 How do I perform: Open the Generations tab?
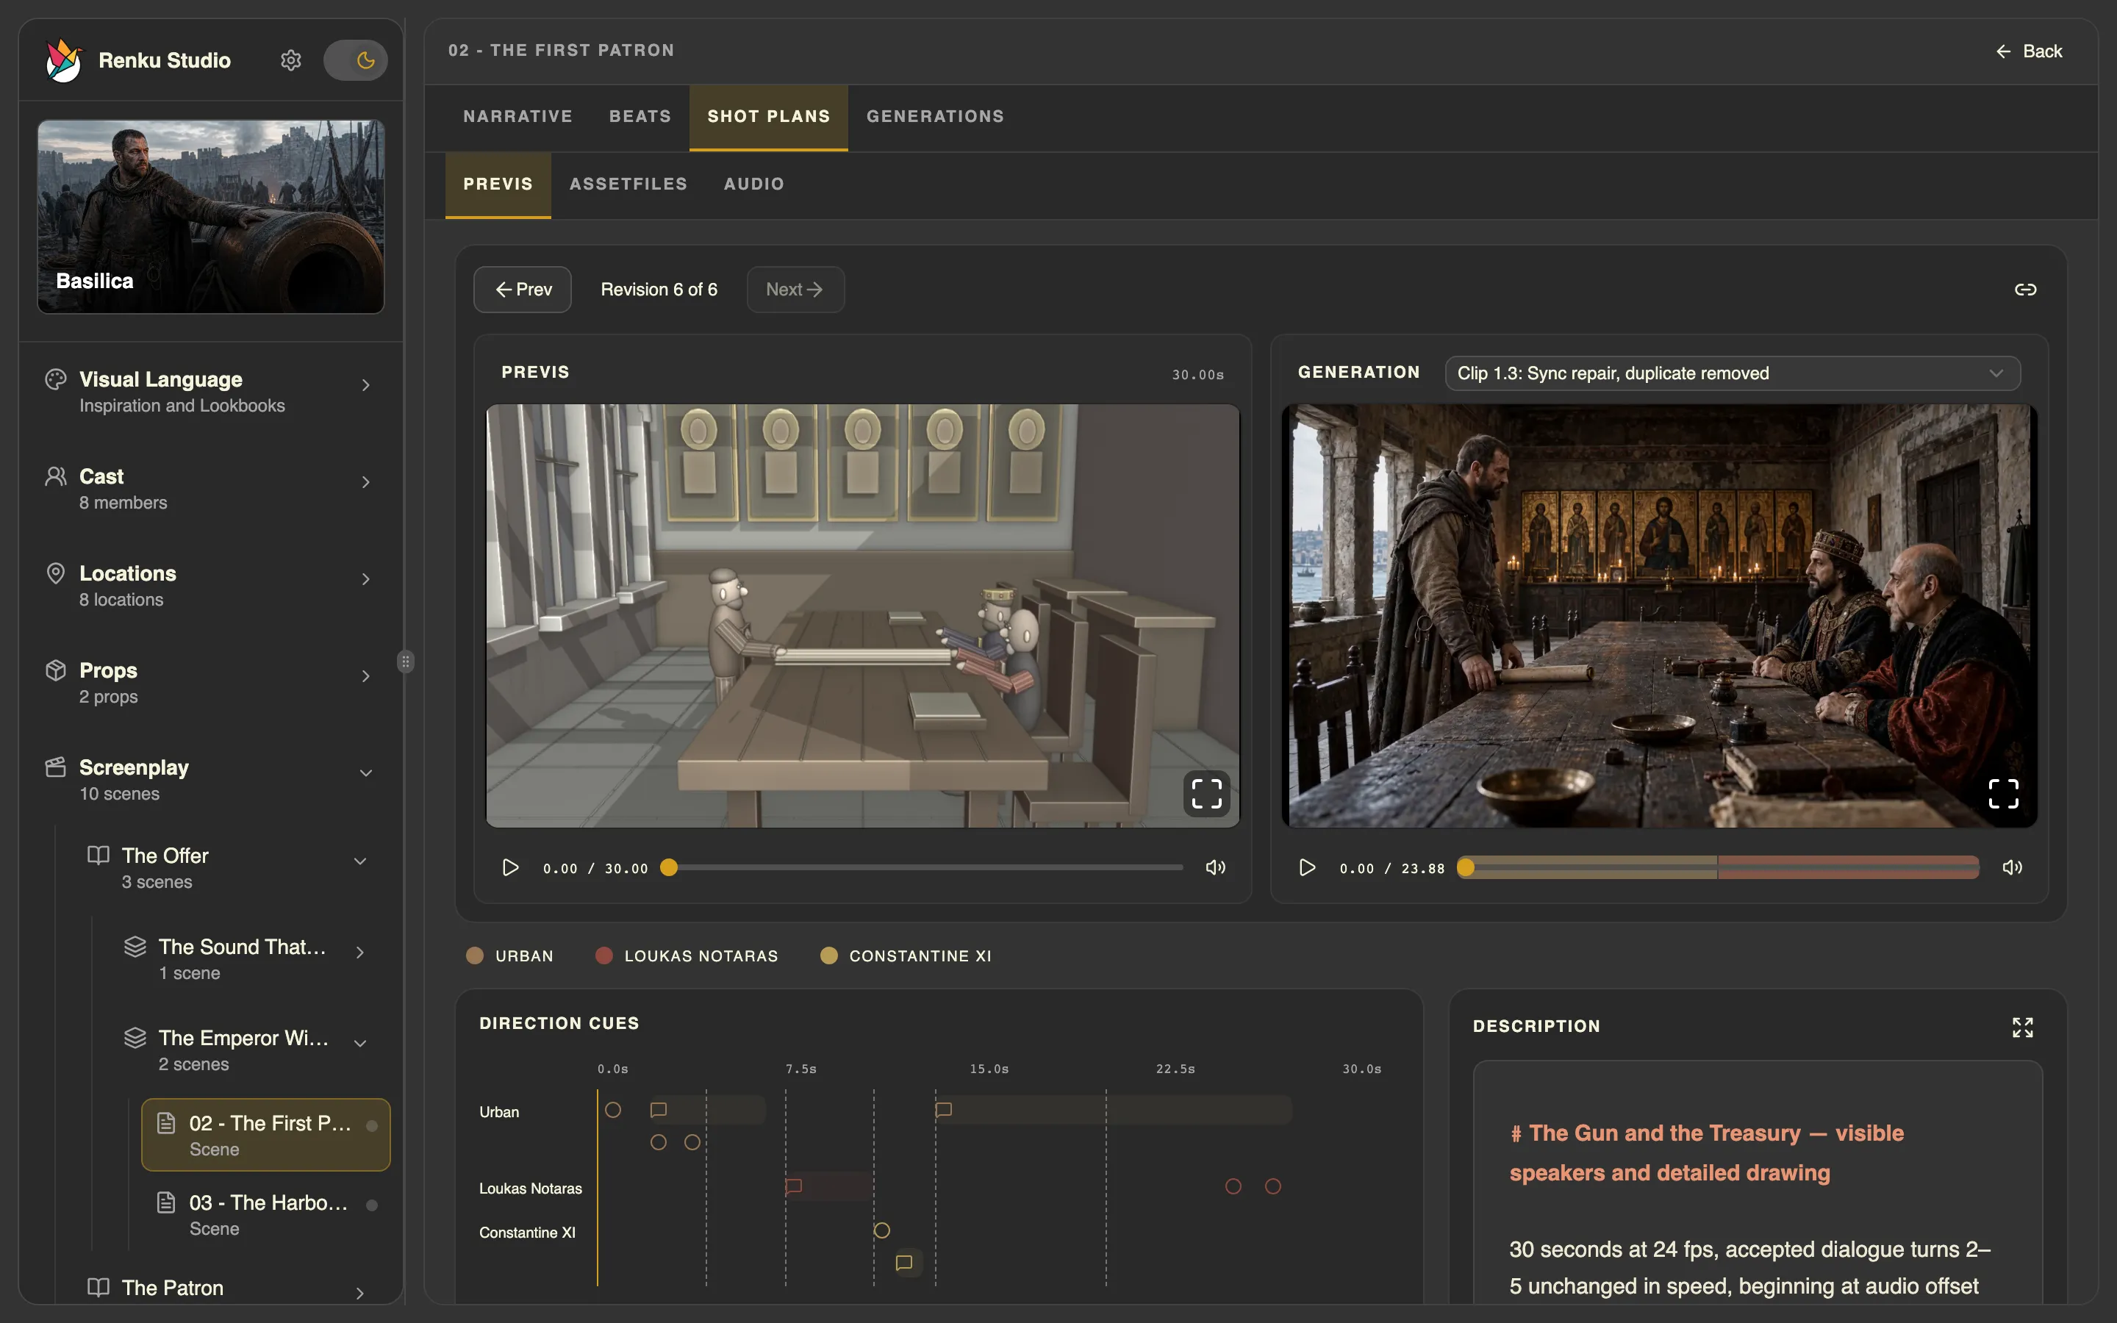coord(935,116)
